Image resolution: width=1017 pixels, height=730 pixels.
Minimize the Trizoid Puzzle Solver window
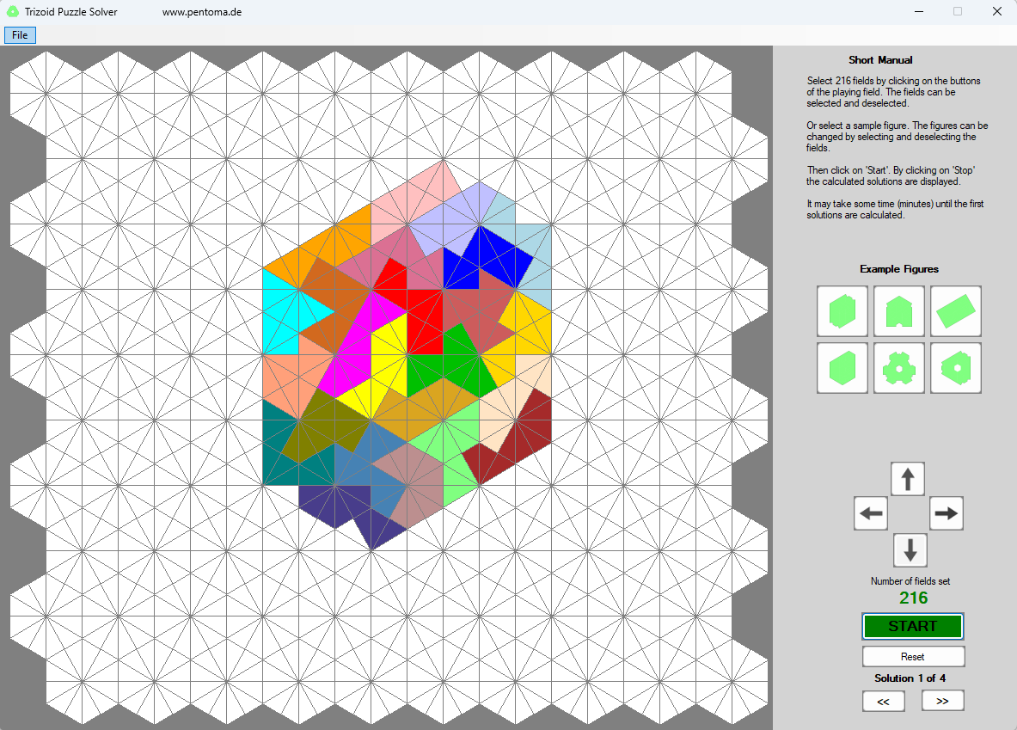click(918, 12)
